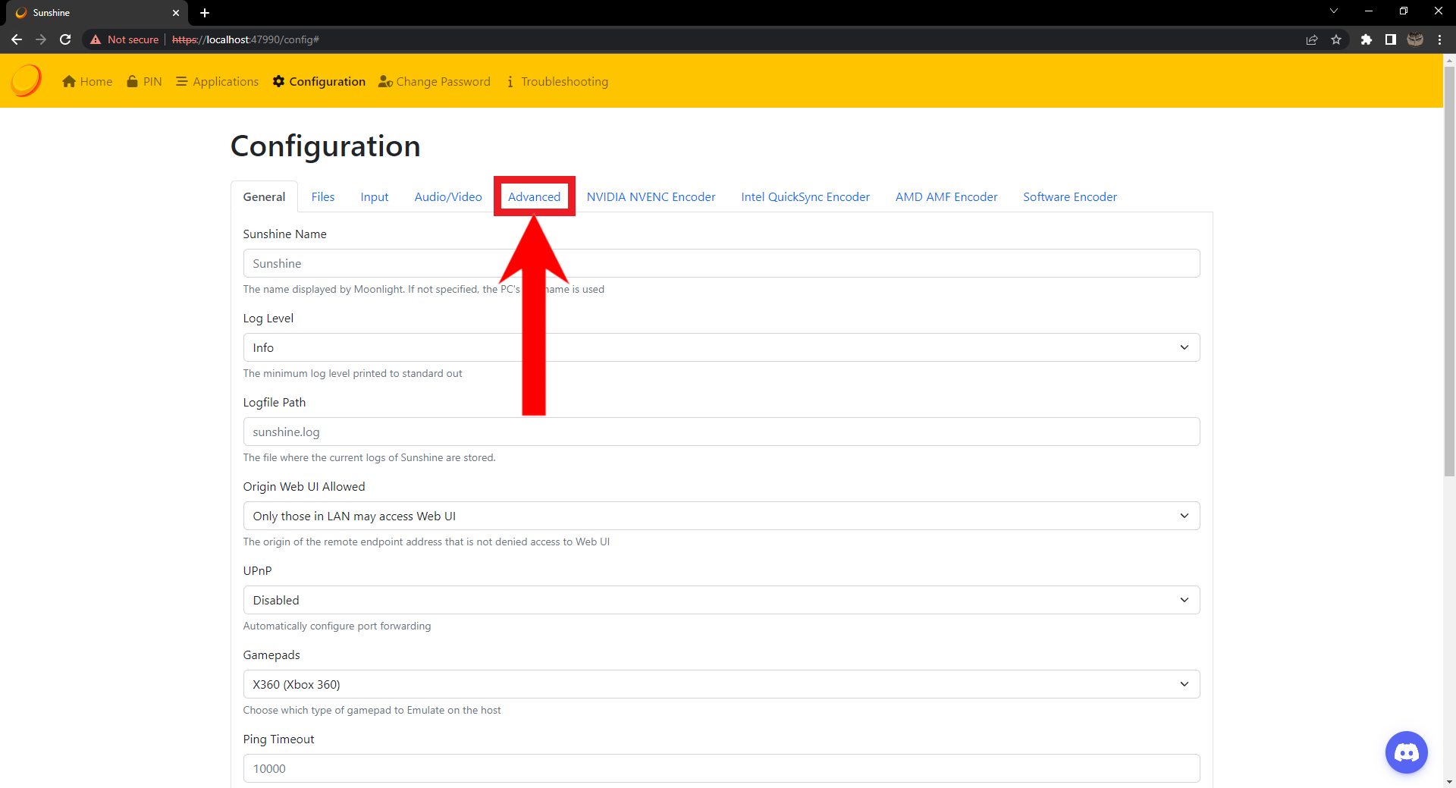
Task: Open the Troubleshooting page
Action: 557,81
